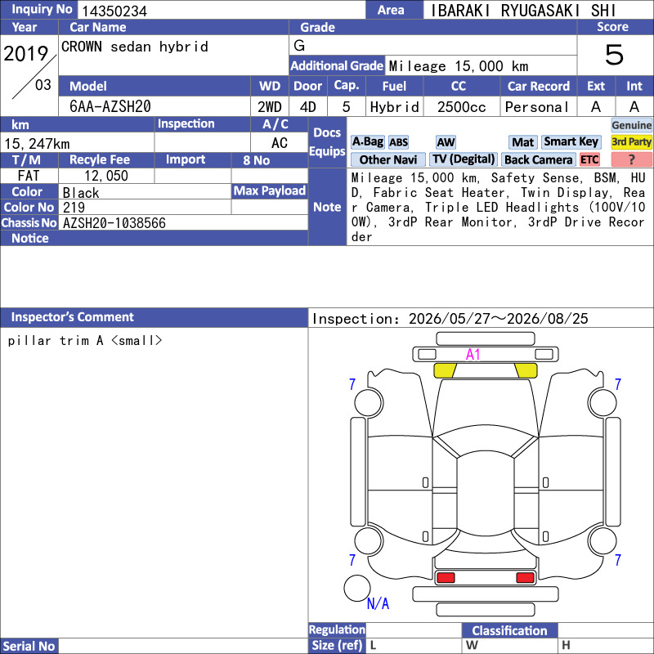Click the inquiry number 14350234
The image size is (654, 654).
pos(114,11)
